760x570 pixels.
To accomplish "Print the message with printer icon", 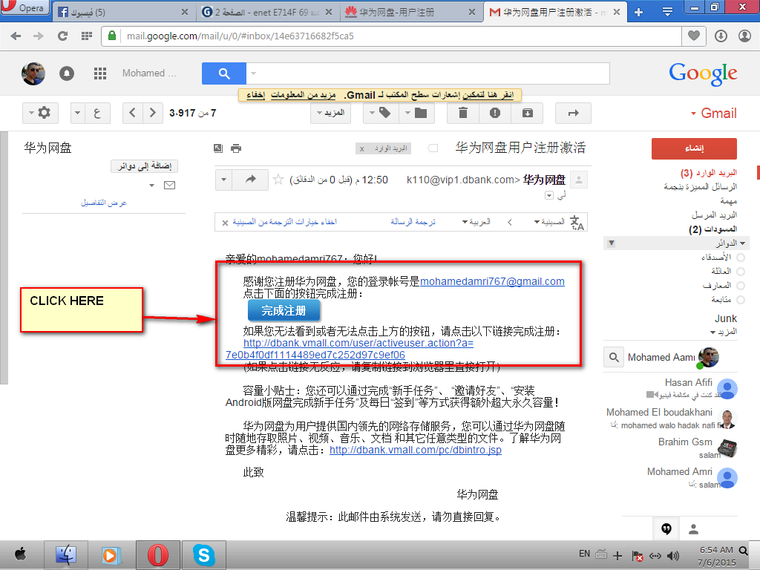I will pyautogui.click(x=236, y=148).
